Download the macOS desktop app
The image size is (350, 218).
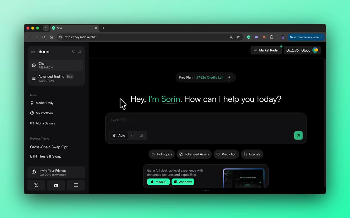click(158, 182)
